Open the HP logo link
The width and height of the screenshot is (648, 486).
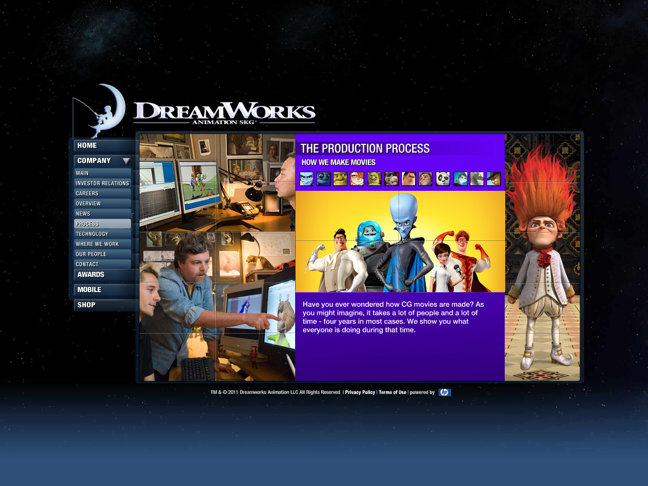click(444, 392)
